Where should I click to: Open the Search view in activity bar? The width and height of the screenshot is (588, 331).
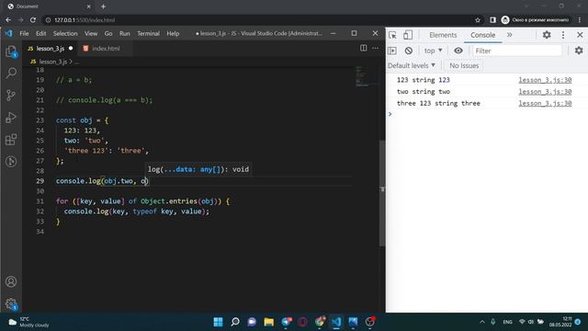coord(11,73)
